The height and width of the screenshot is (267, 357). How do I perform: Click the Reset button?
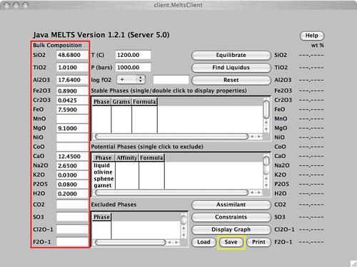point(231,80)
